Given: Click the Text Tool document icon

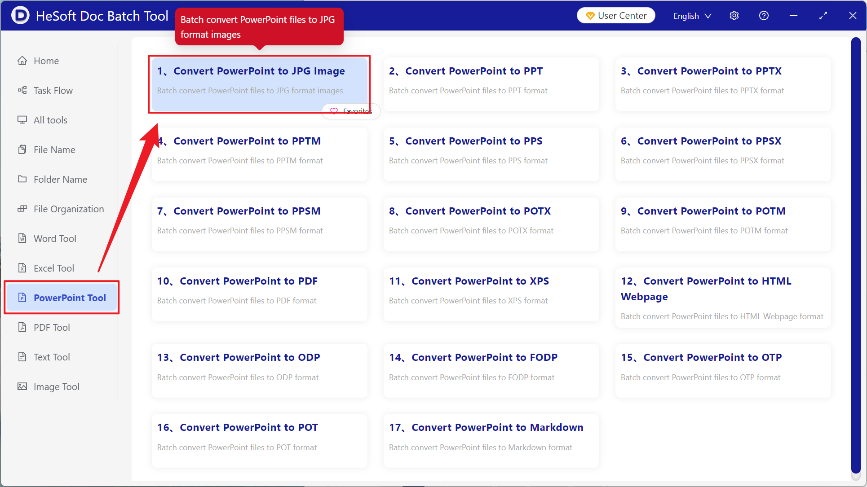Looking at the screenshot, I should coord(22,357).
